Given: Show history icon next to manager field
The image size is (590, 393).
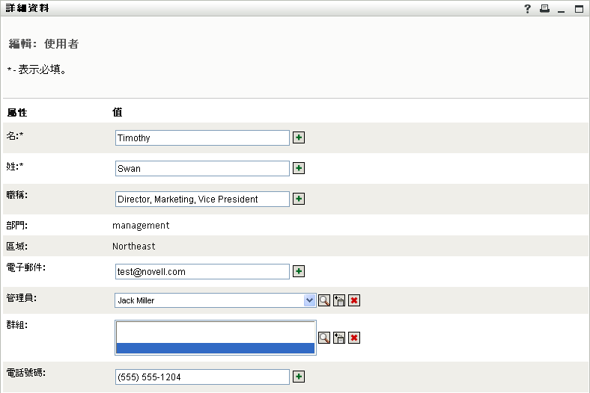Looking at the screenshot, I should click(339, 300).
